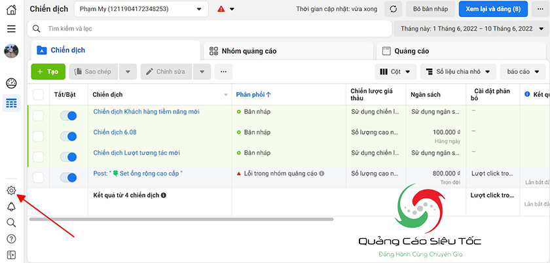Click the red warning triangle icon
Screen dimensions: 550x263
pyautogui.click(x=221, y=9)
